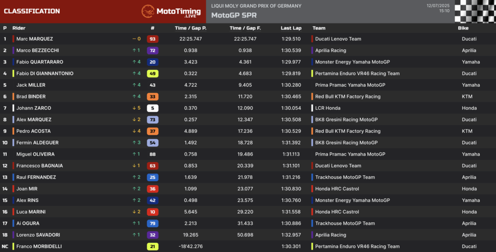
Task: Click Zarco's down 5 position change arrow
Action: 137,108
